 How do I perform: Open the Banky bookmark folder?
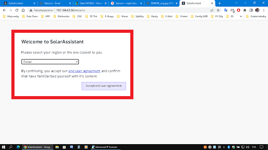[153, 16]
